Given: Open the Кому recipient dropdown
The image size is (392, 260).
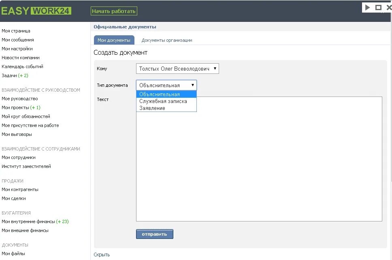Looking at the screenshot, I should coord(177,69).
